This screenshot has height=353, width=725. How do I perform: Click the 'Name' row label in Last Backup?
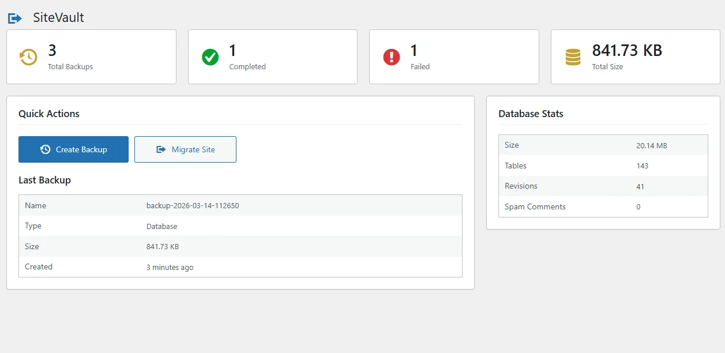36,205
